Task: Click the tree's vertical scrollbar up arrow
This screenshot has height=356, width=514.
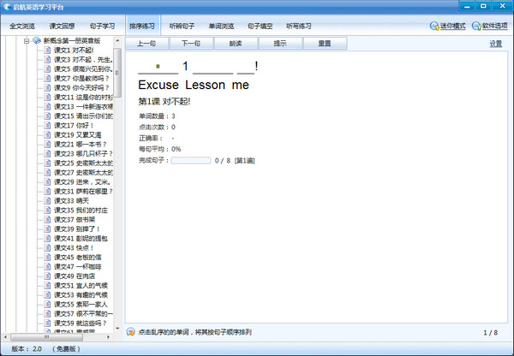Action: tap(117, 40)
